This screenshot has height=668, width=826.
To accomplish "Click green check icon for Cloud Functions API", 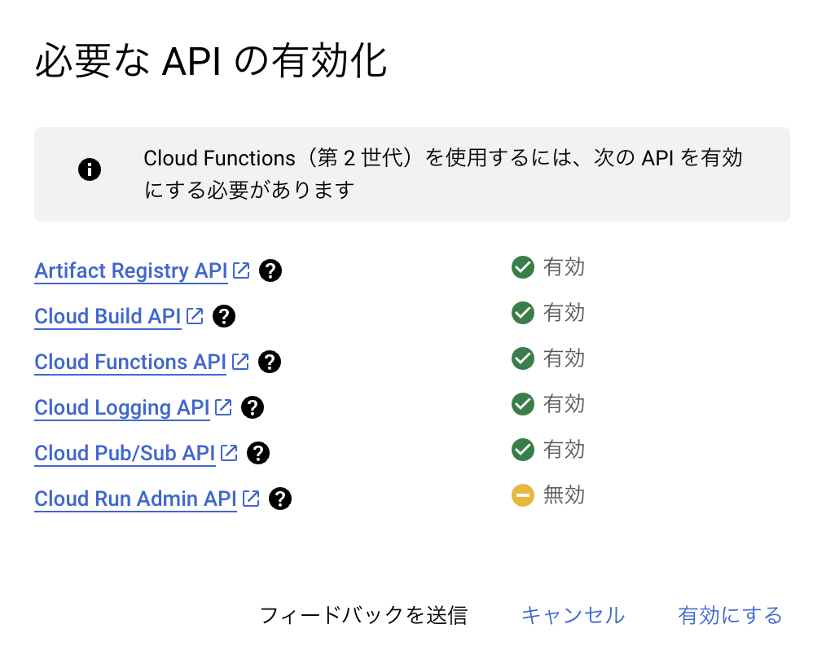I will click(x=523, y=358).
